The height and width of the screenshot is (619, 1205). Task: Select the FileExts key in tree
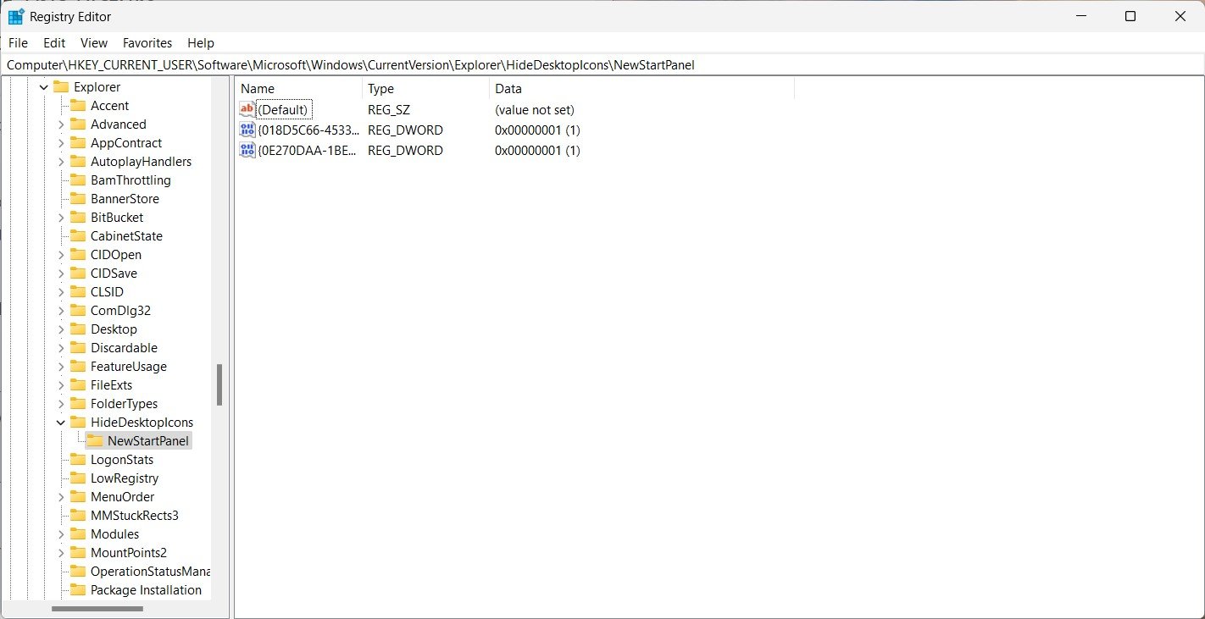[x=111, y=384]
